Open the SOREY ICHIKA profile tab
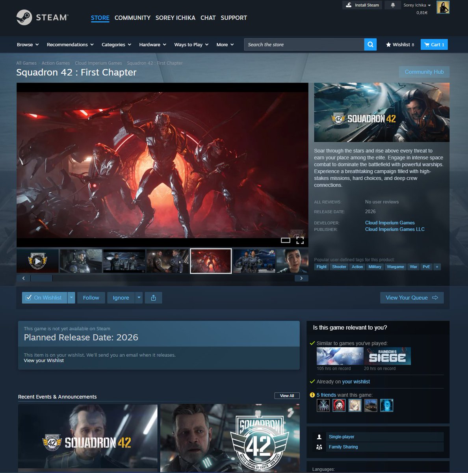The height and width of the screenshot is (473, 468). (x=175, y=18)
